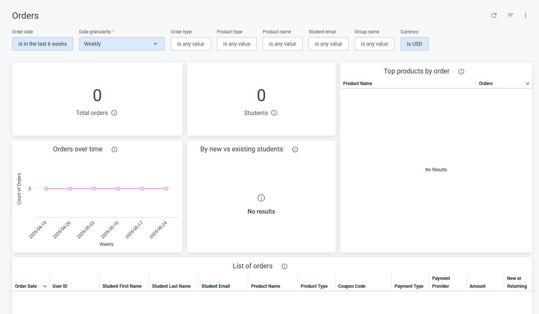Set the Student email filter value
The height and width of the screenshot is (314, 539).
click(x=328, y=44)
